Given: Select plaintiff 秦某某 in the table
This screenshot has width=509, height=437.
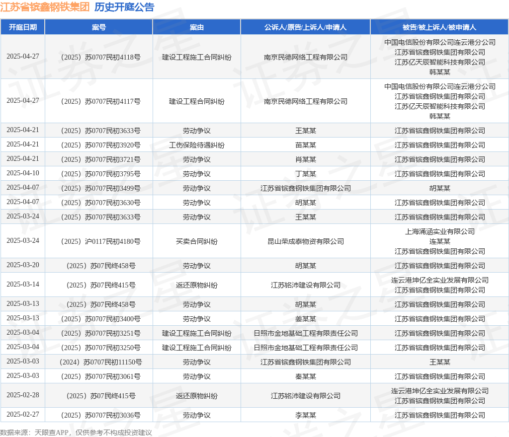Looking at the screenshot, I should [305, 376].
